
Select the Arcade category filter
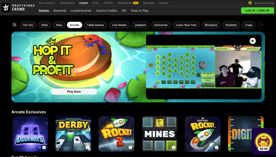75,25
